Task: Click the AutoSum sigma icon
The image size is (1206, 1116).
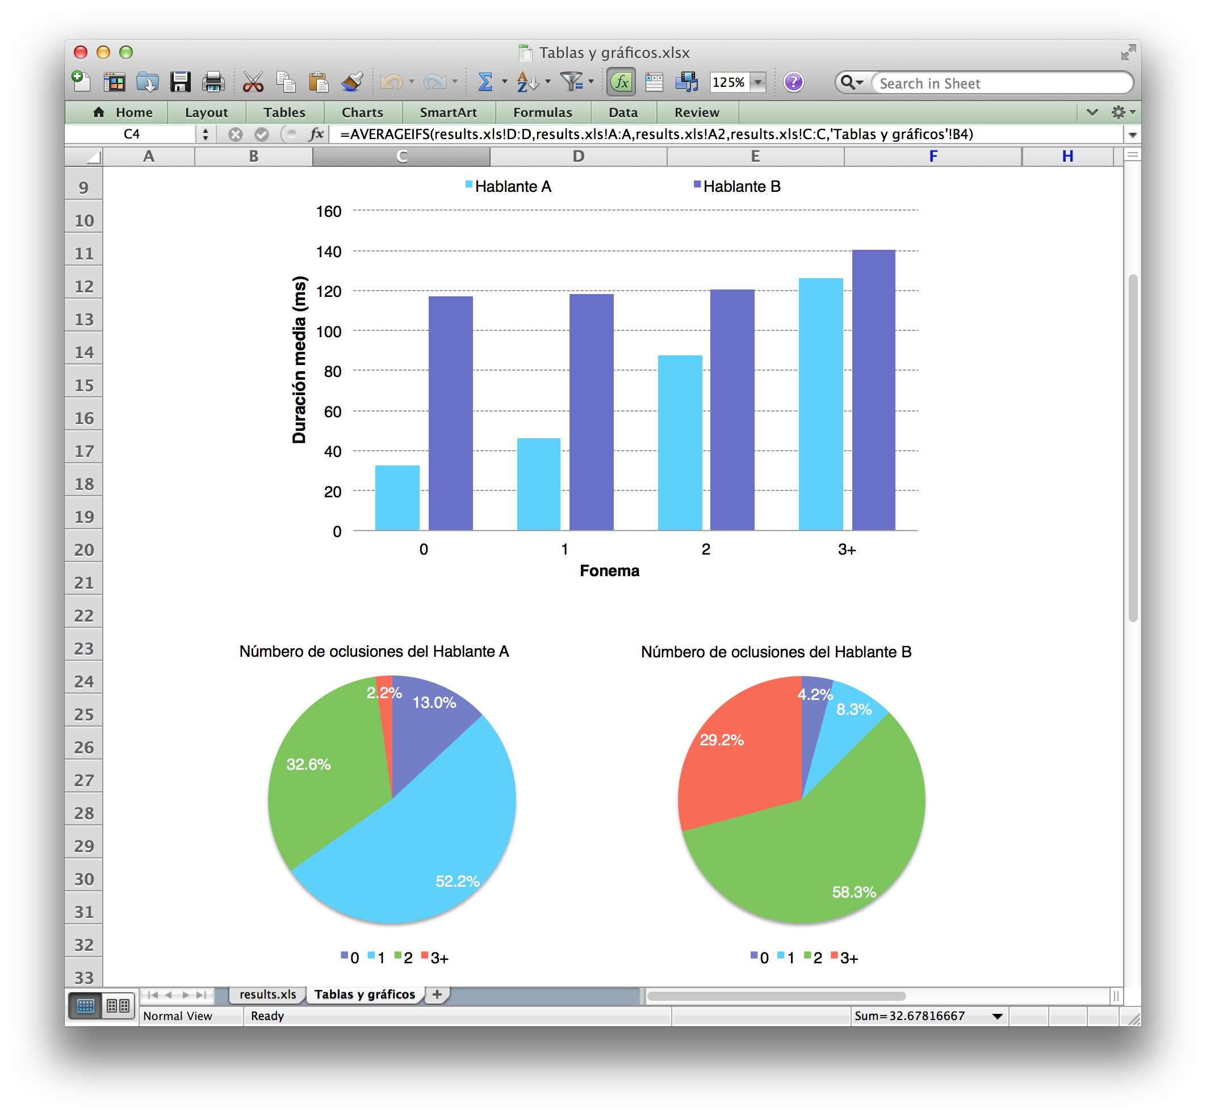Action: [x=485, y=82]
